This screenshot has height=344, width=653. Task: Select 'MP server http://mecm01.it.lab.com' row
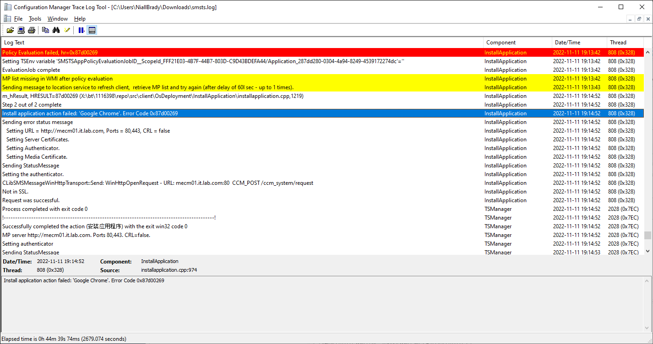point(322,235)
